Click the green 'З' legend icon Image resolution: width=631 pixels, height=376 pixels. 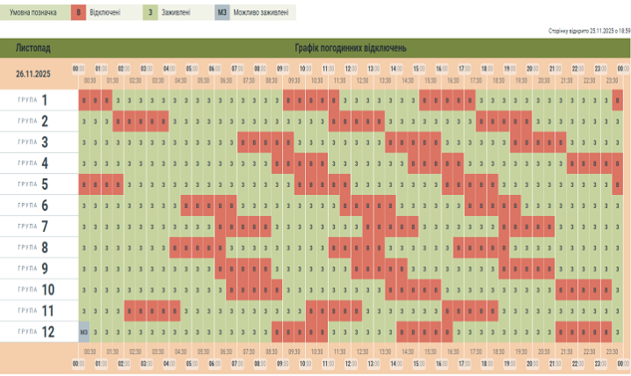[x=150, y=12]
